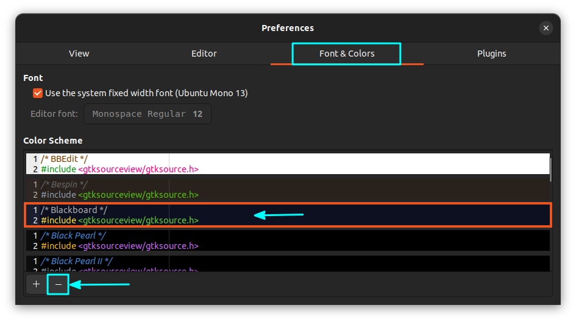Viewport: 576px width, 322px height.
Task: Switch to the View tab
Action: 79,54
